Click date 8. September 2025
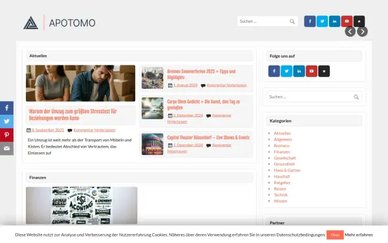Image resolution: width=388 pixels, height=243 pixels. coord(48,130)
